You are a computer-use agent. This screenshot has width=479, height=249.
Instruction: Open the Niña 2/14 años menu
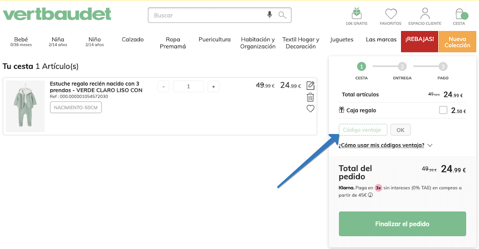pyautogui.click(x=58, y=42)
